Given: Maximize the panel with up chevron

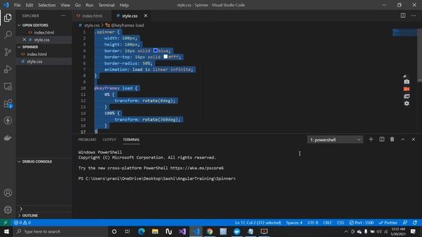Looking at the screenshot, I should (403, 139).
